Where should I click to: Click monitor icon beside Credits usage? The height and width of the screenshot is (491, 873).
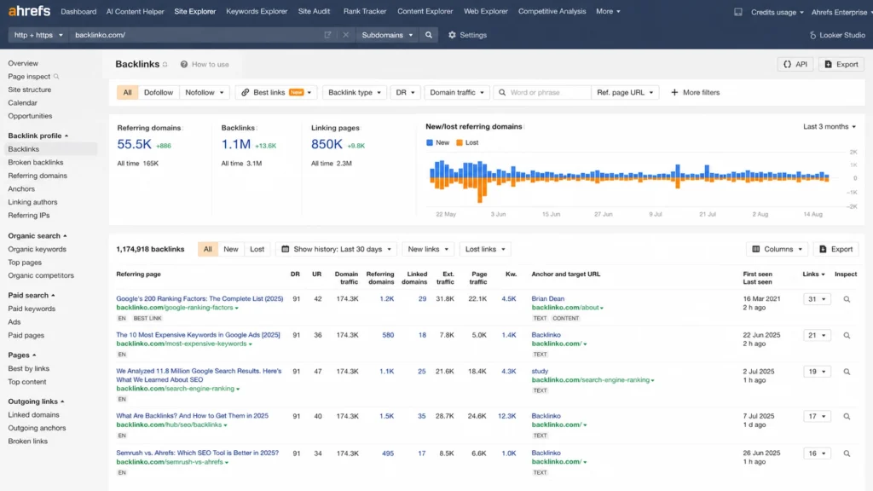click(x=737, y=11)
